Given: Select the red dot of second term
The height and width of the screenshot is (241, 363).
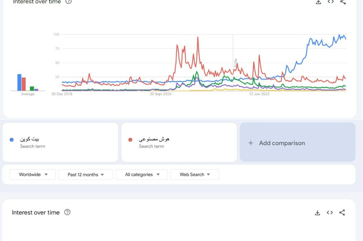Looking at the screenshot, I should tap(130, 139).
